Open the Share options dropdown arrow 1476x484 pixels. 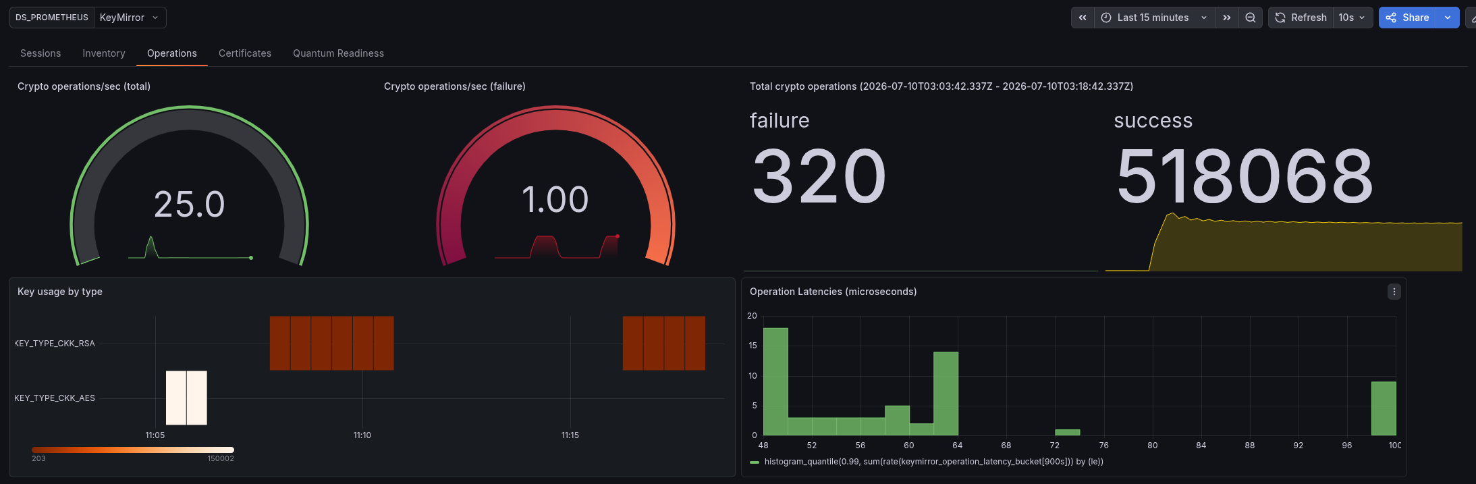[x=1448, y=18]
